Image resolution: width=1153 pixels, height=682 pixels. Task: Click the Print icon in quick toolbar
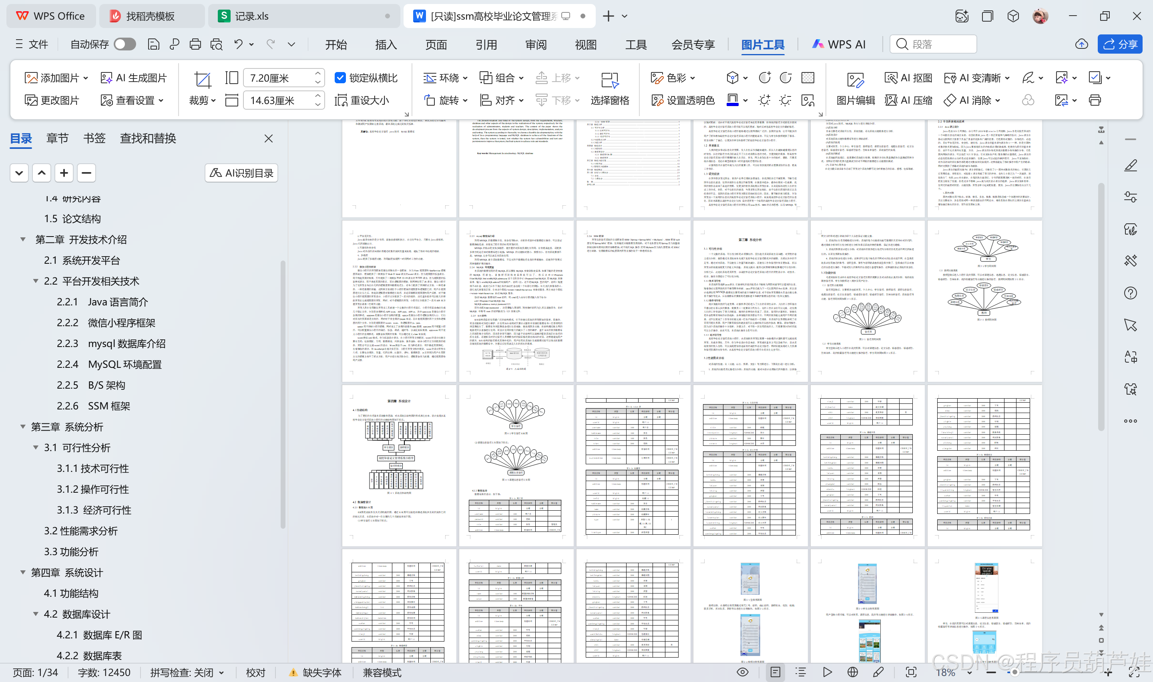click(x=195, y=44)
